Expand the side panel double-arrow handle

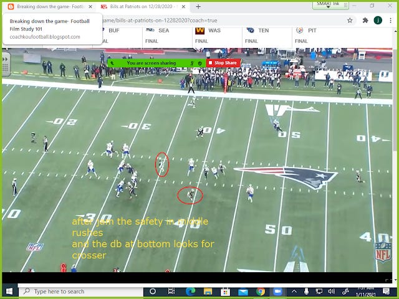coord(5,59)
